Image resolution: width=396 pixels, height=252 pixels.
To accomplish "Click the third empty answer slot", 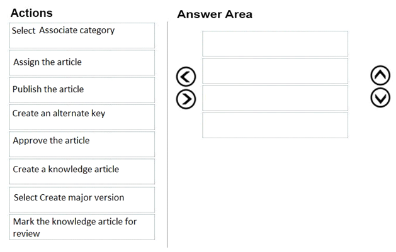I will 275,98.
